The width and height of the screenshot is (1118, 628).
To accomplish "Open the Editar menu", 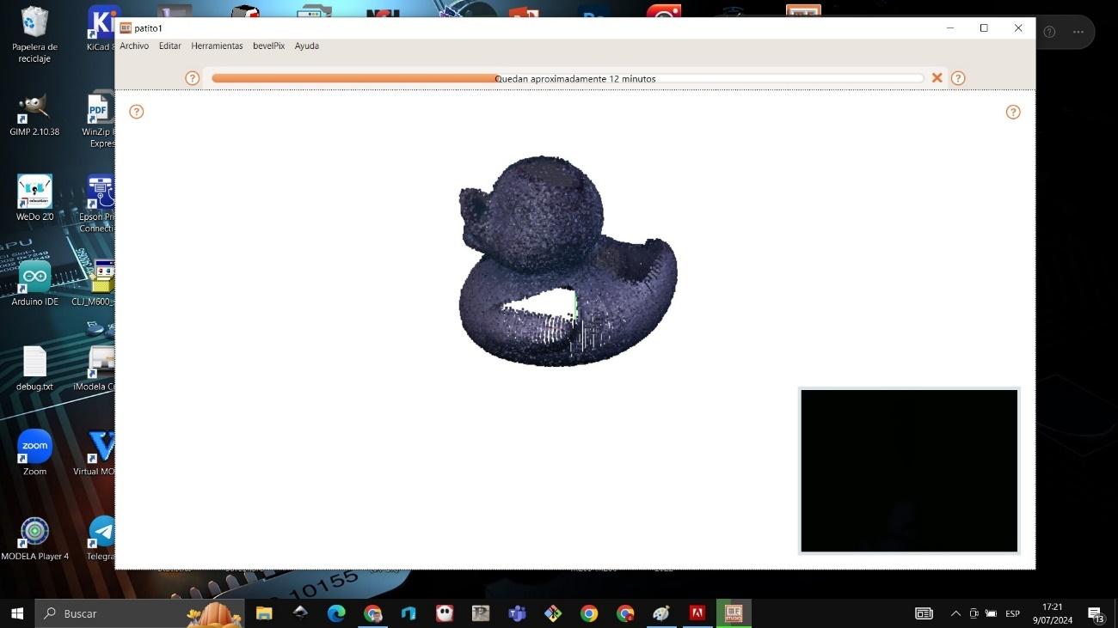I will [169, 46].
